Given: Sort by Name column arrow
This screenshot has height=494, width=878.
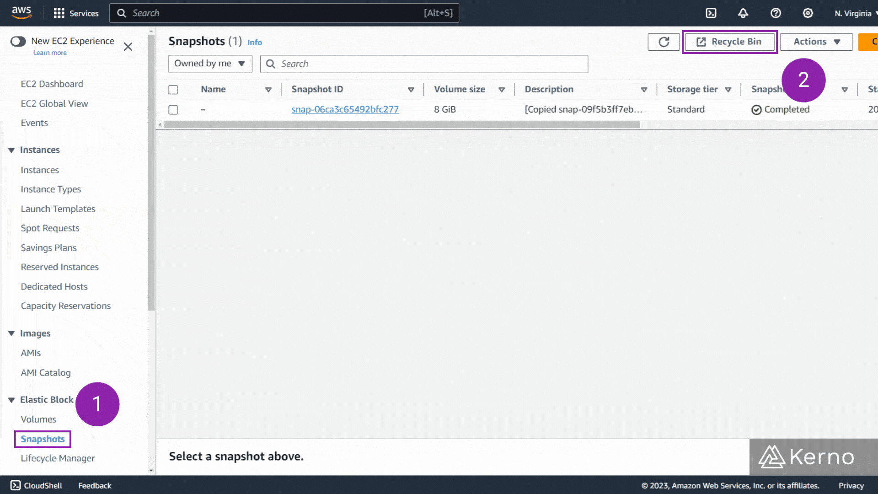Looking at the screenshot, I should click(x=268, y=90).
